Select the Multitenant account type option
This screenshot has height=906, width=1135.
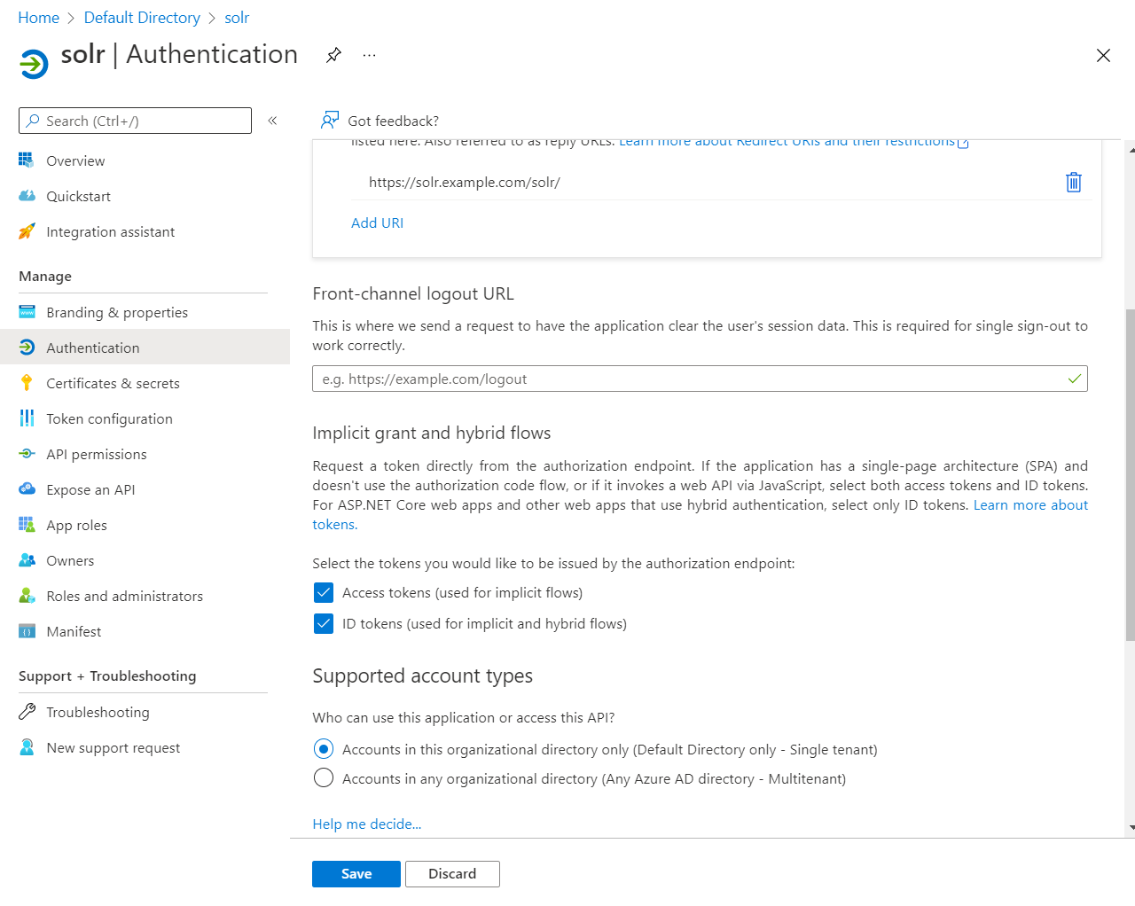pyautogui.click(x=324, y=778)
